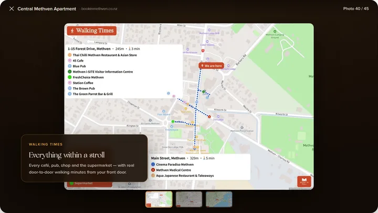
Task: Click the Station Coffee legend entry
Action: (83, 83)
